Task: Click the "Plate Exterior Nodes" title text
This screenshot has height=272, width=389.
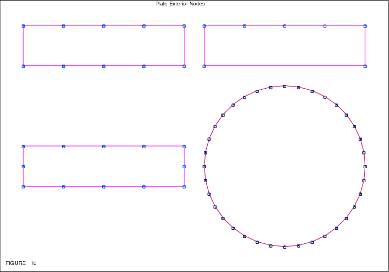Action: (180, 4)
